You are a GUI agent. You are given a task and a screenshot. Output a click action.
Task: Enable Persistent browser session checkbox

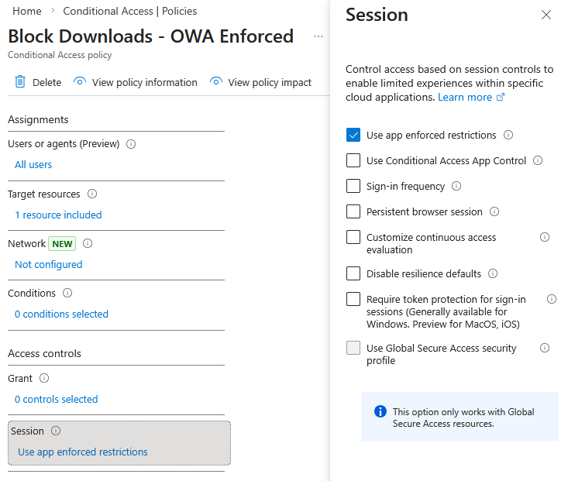click(353, 211)
